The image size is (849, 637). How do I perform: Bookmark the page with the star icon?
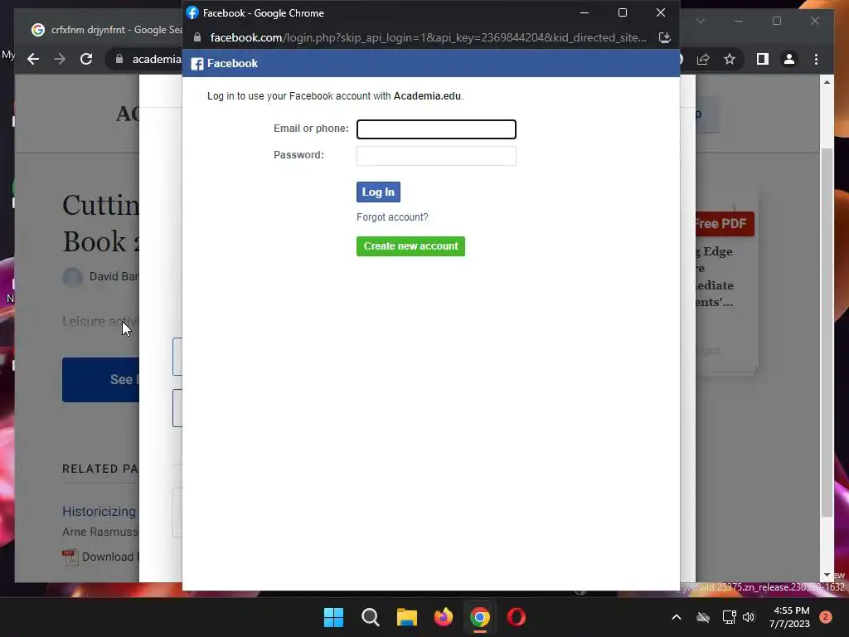pos(730,59)
